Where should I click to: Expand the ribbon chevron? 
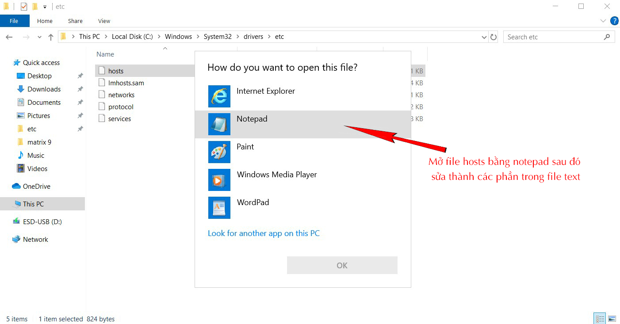(603, 21)
